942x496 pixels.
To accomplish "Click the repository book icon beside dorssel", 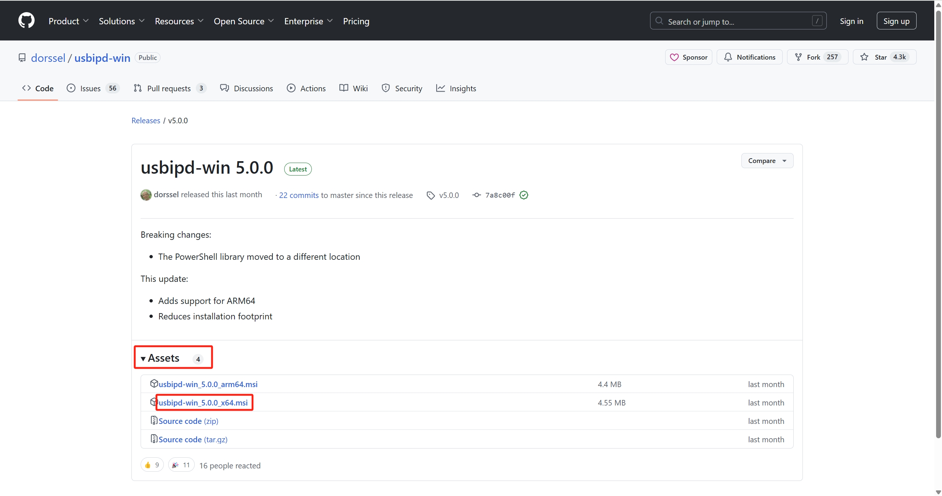I will click(x=22, y=58).
